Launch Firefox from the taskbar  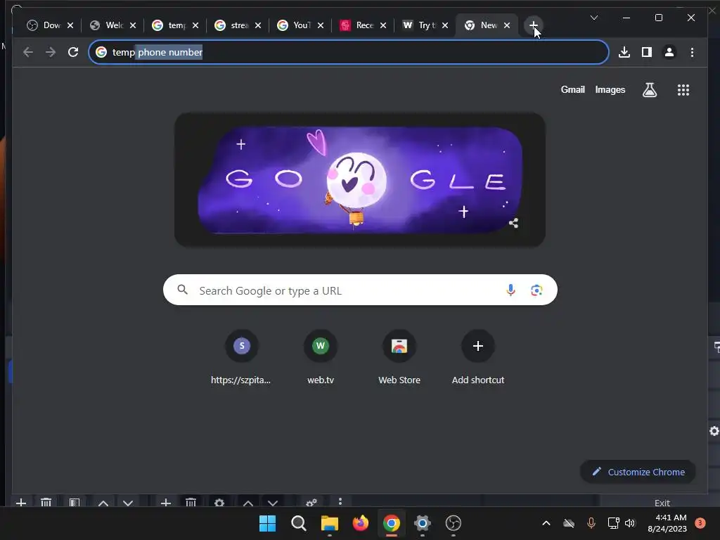pos(361,523)
